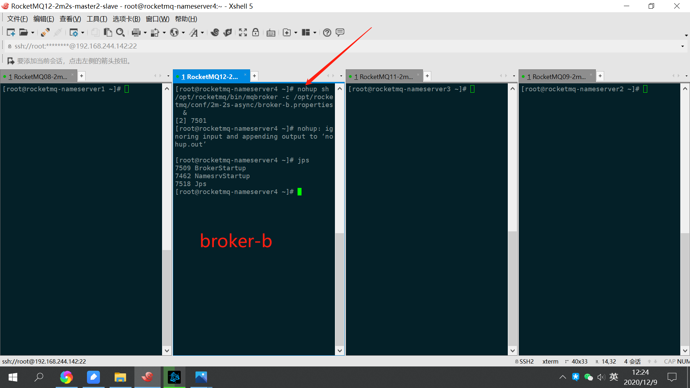Image resolution: width=690 pixels, height=388 pixels.
Task: Click '7509 BrokerStartup' line in terminal
Action: 211,168
